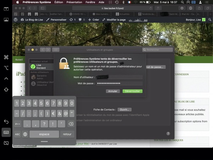This screenshot has height=160, width=213.
Task: Open the Présentation menu
Action: [x=74, y=2]
